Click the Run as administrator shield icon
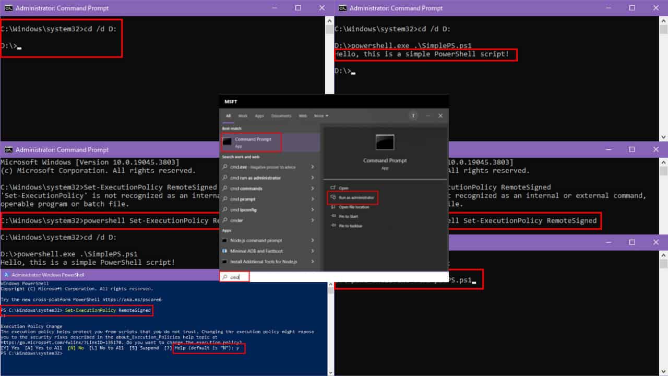 [333, 197]
